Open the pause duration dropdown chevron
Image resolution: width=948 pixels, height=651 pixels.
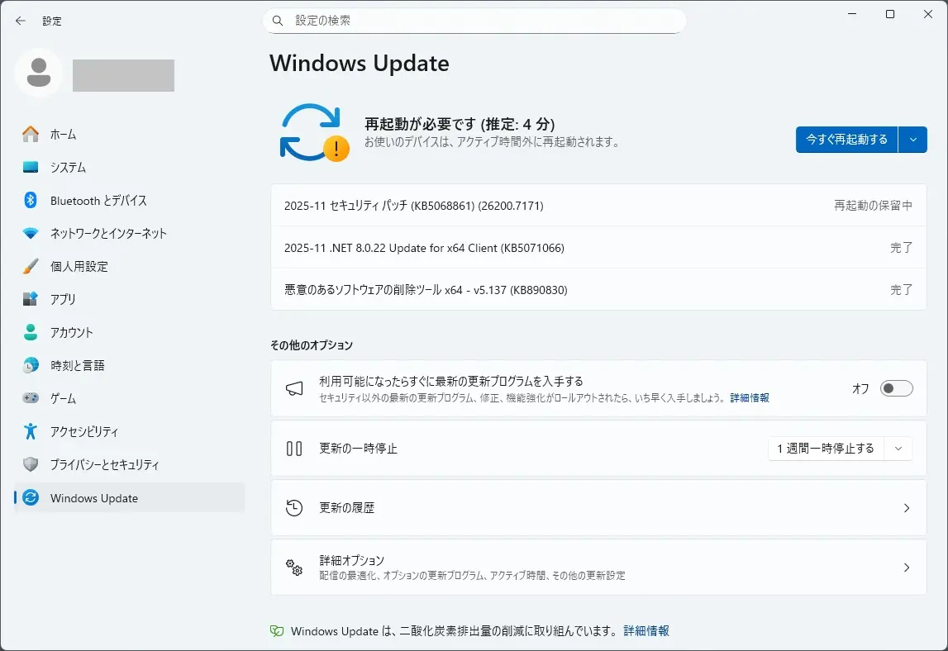pyautogui.click(x=898, y=449)
